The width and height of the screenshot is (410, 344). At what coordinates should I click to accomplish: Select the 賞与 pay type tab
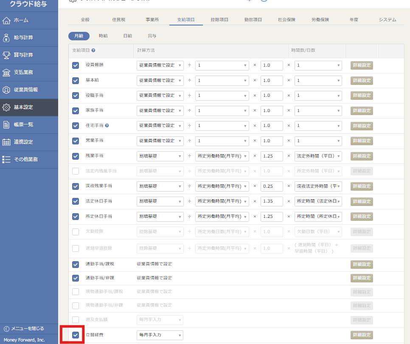coord(152,36)
